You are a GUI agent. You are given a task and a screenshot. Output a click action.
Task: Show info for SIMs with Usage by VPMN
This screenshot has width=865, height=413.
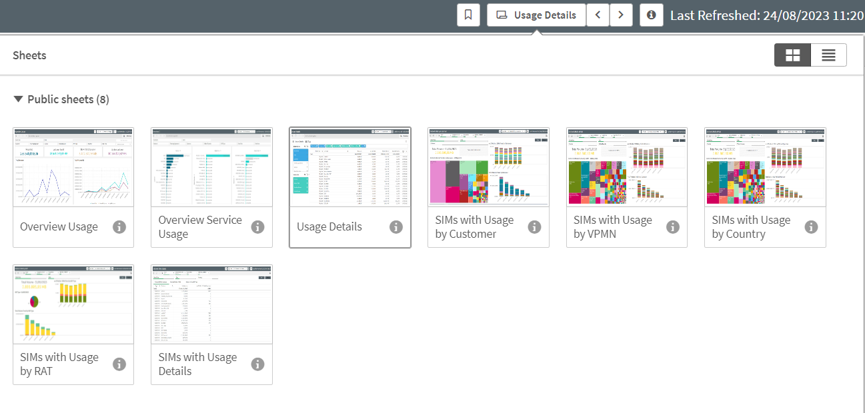tap(673, 227)
